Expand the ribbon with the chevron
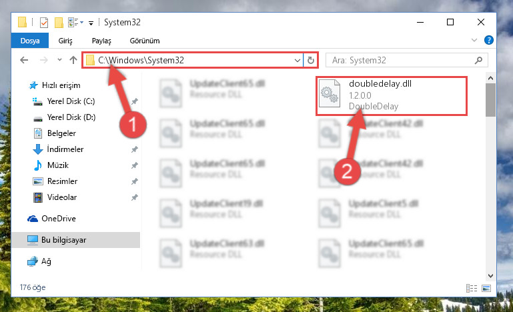The width and height of the screenshot is (513, 312). (474, 40)
